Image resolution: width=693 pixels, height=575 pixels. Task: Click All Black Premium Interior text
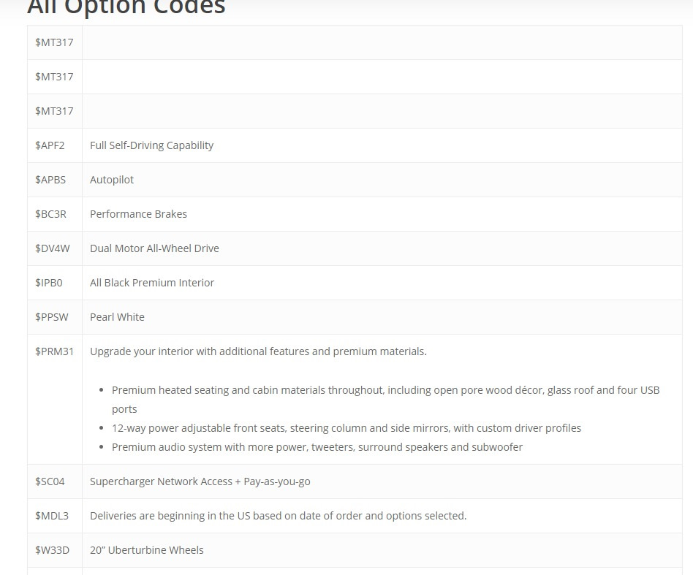[152, 283]
